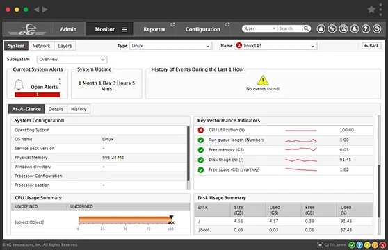The image size is (388, 250).
Task: Click the link/chain icon in header
Action: tap(332, 29)
